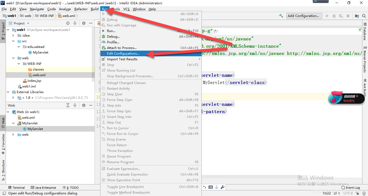Hide the Project tool window

(91, 23)
